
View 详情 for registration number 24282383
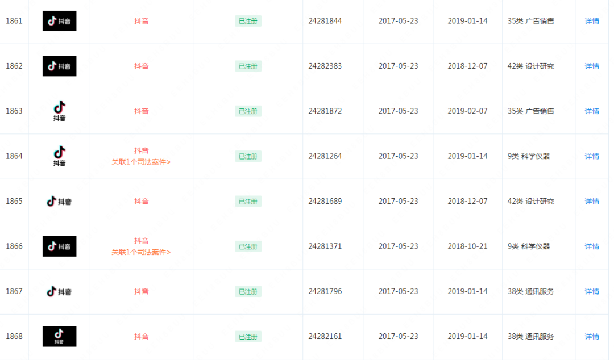(592, 66)
